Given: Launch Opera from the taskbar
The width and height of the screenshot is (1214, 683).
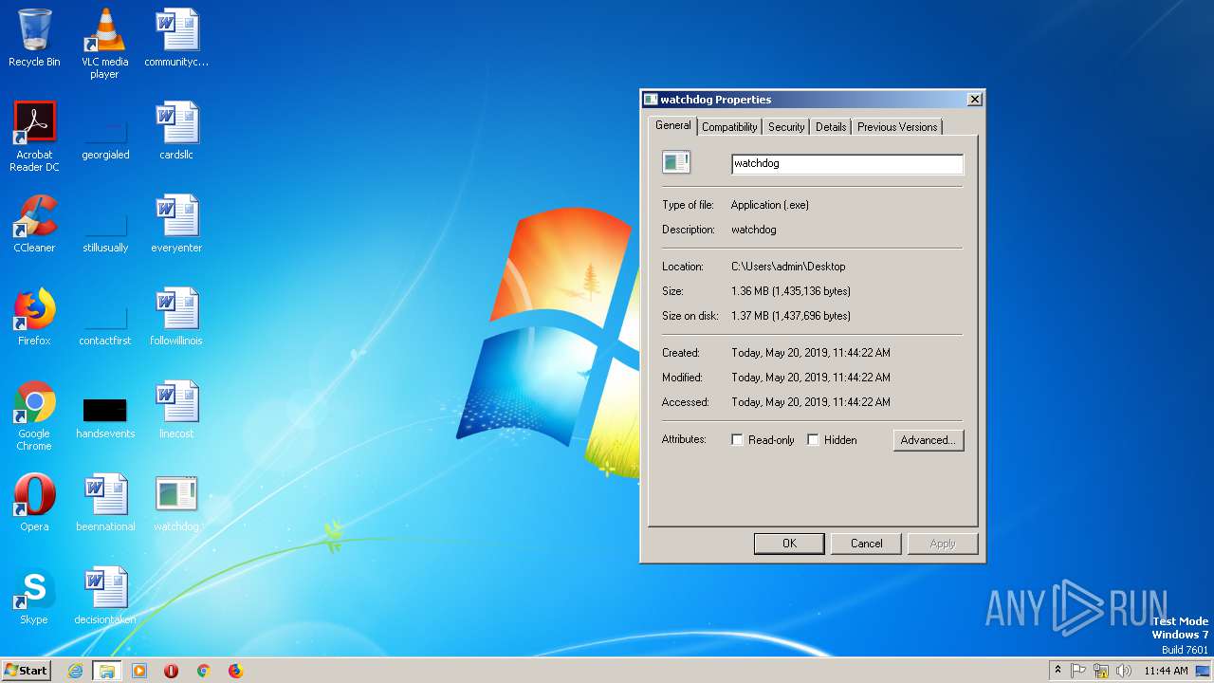Looking at the screenshot, I should [172, 671].
